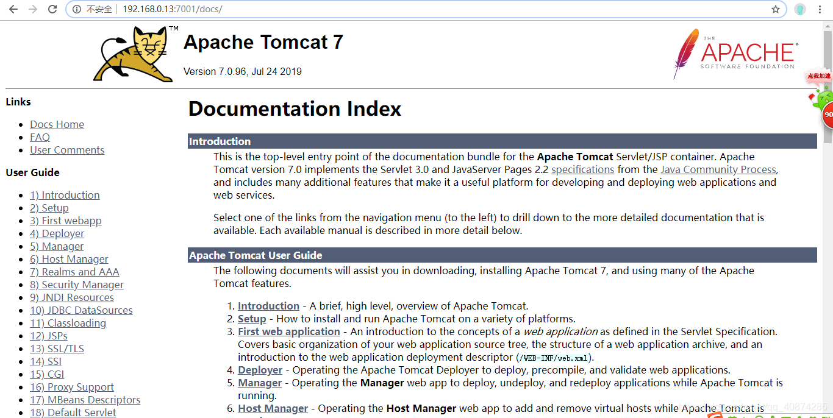Open 11) Classloading link

(68, 323)
